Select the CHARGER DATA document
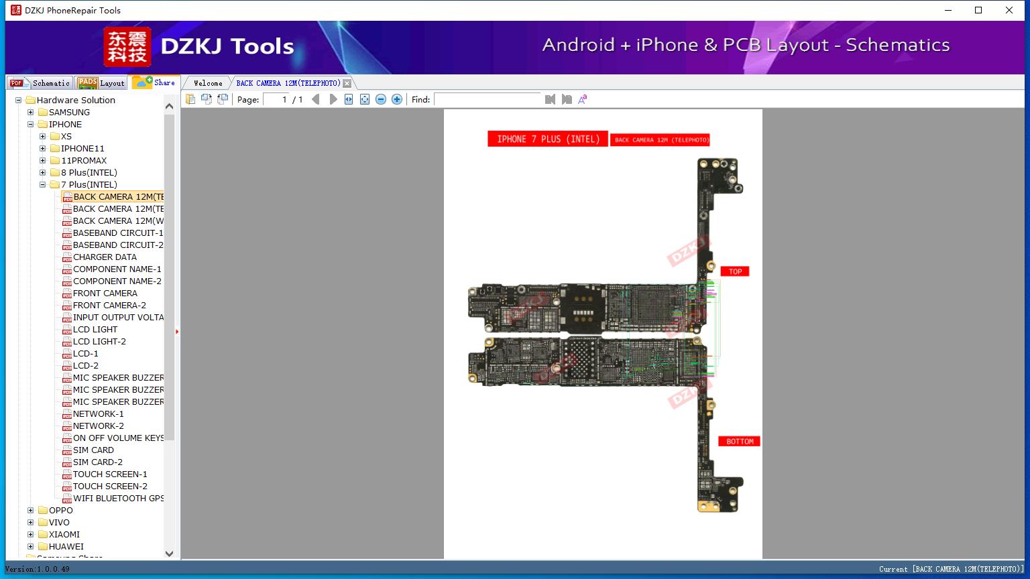The height and width of the screenshot is (579, 1030). coord(105,257)
